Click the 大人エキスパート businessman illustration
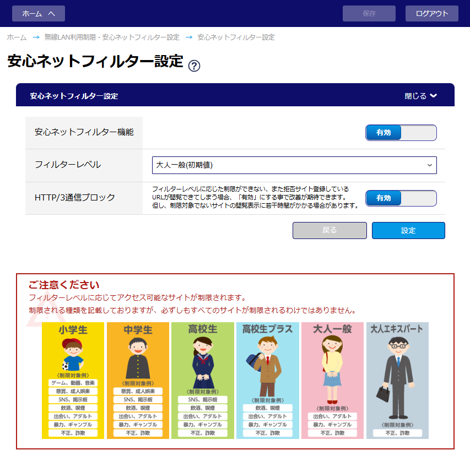This screenshot has width=470, height=461. tap(395, 378)
